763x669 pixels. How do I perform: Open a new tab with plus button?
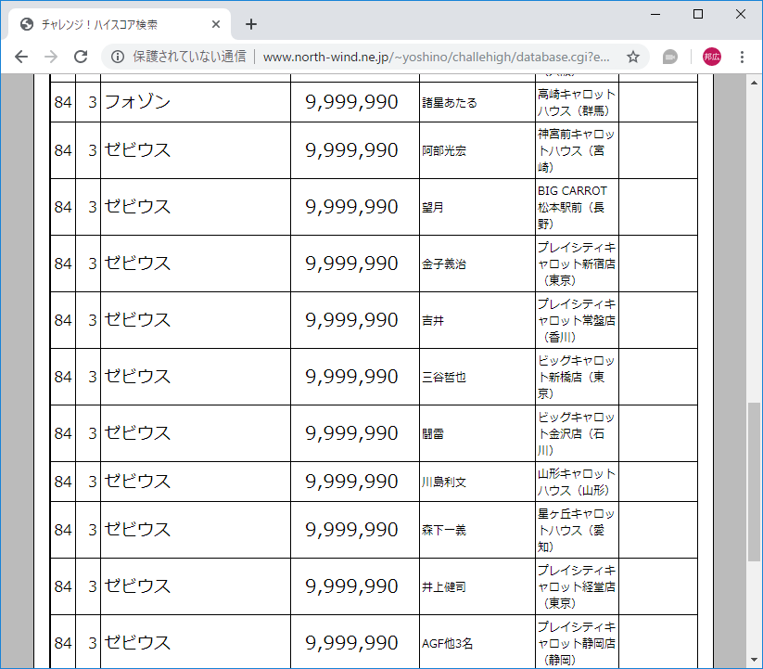(x=251, y=24)
